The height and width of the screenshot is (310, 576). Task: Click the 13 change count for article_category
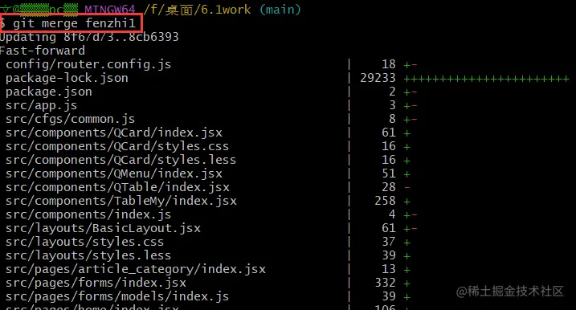[389, 269]
